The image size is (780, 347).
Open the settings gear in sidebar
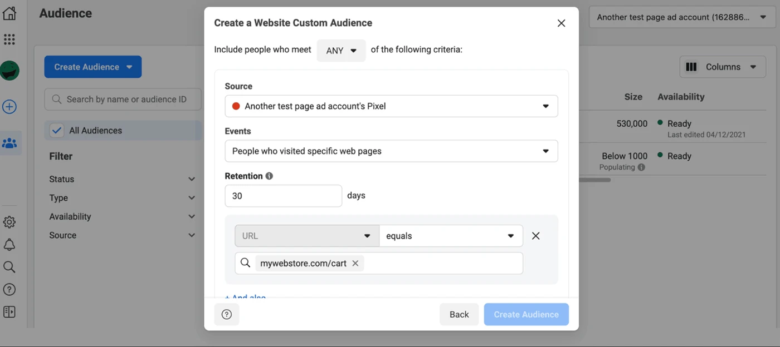[9, 222]
